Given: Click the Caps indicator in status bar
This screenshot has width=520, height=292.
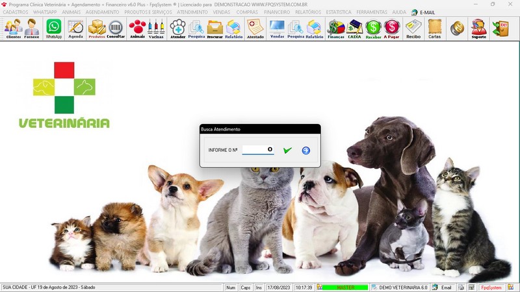Looking at the screenshot, I should 246,287.
